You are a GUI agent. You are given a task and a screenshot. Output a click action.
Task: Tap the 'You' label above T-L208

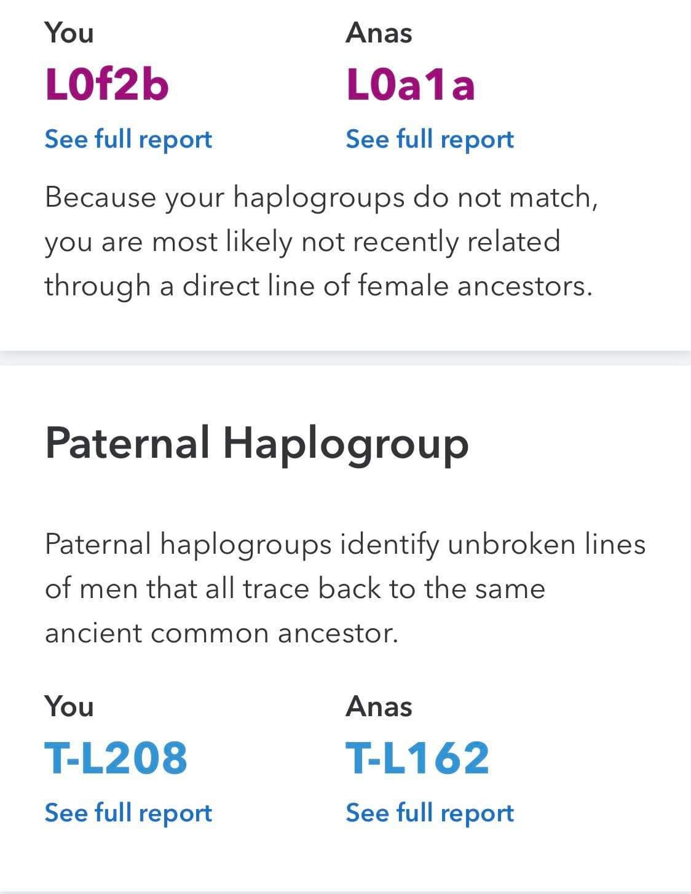[69, 706]
